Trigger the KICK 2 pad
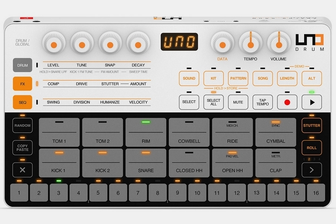This screenshot has width=336, height=224. coord(103,163)
